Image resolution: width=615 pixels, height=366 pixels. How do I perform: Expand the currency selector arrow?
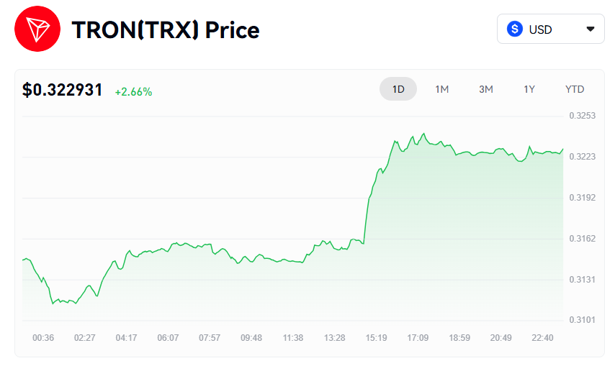tap(591, 29)
